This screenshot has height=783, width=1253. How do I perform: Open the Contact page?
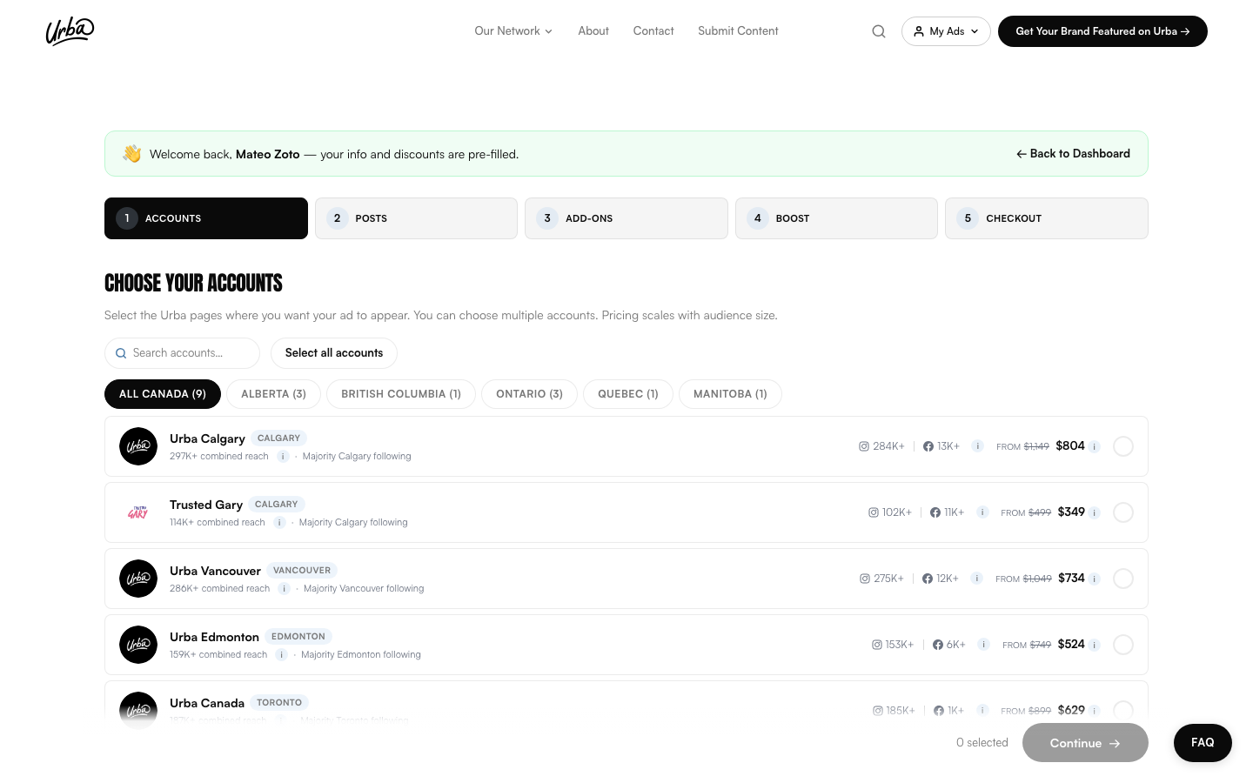click(x=653, y=31)
